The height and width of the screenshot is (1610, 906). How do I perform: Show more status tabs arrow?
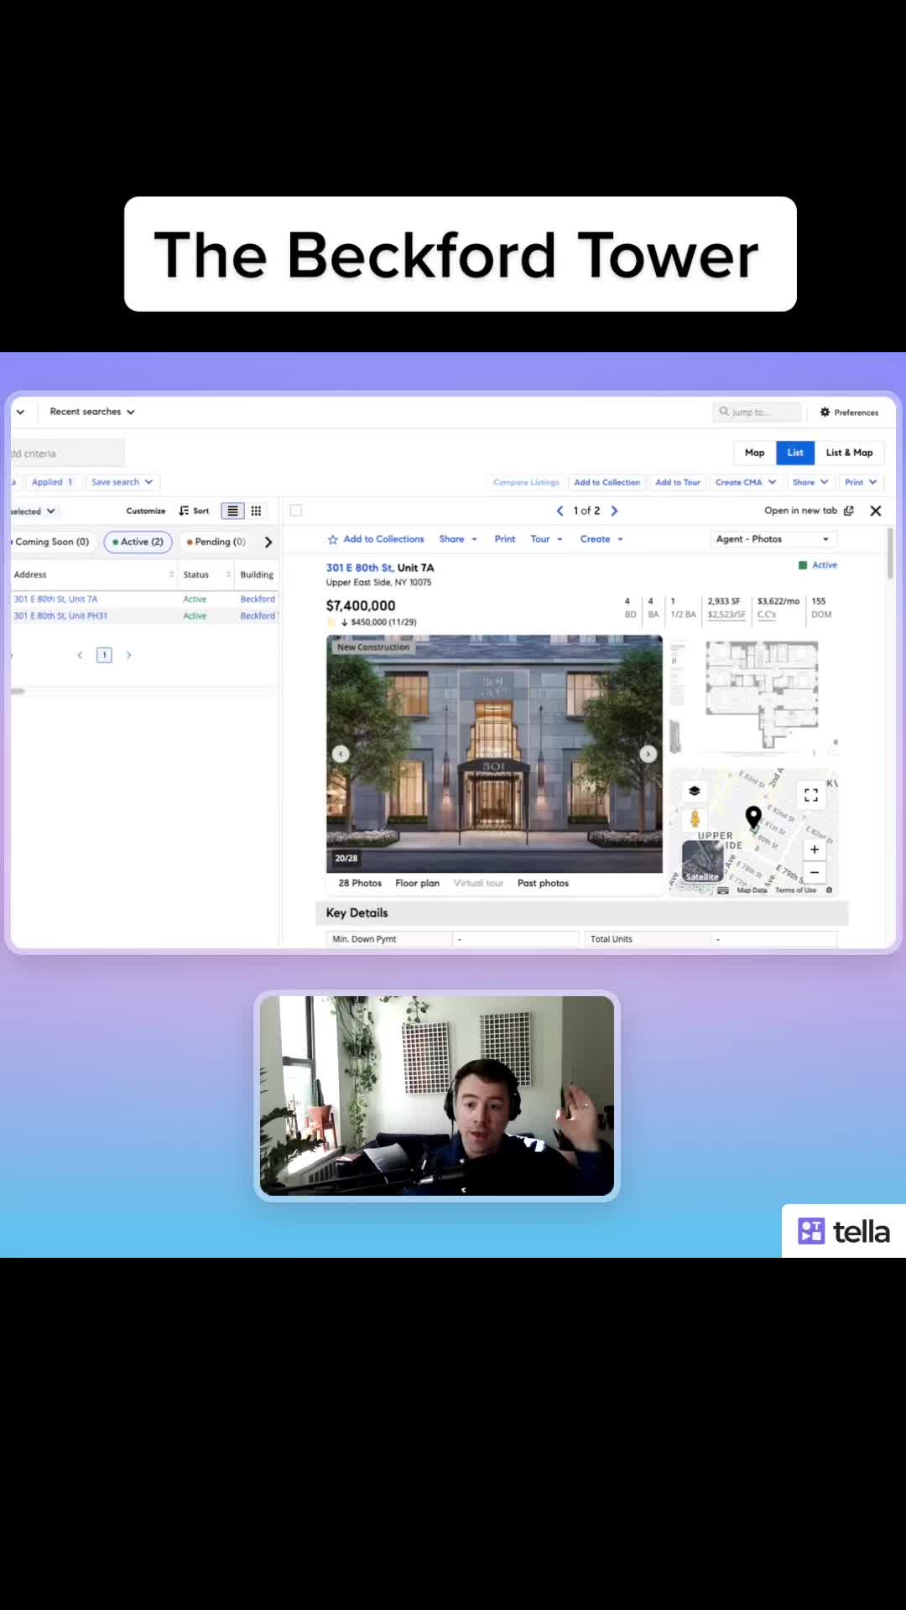point(268,542)
